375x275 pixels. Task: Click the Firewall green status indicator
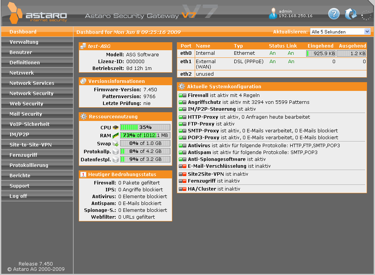(x=183, y=95)
